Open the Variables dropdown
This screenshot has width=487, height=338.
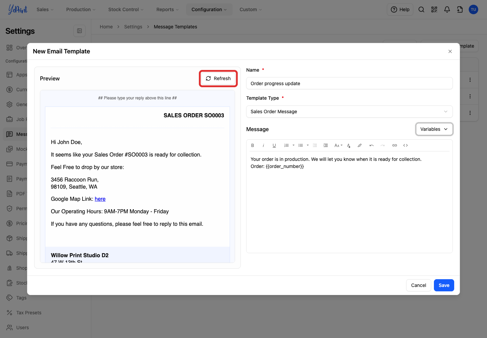(434, 129)
